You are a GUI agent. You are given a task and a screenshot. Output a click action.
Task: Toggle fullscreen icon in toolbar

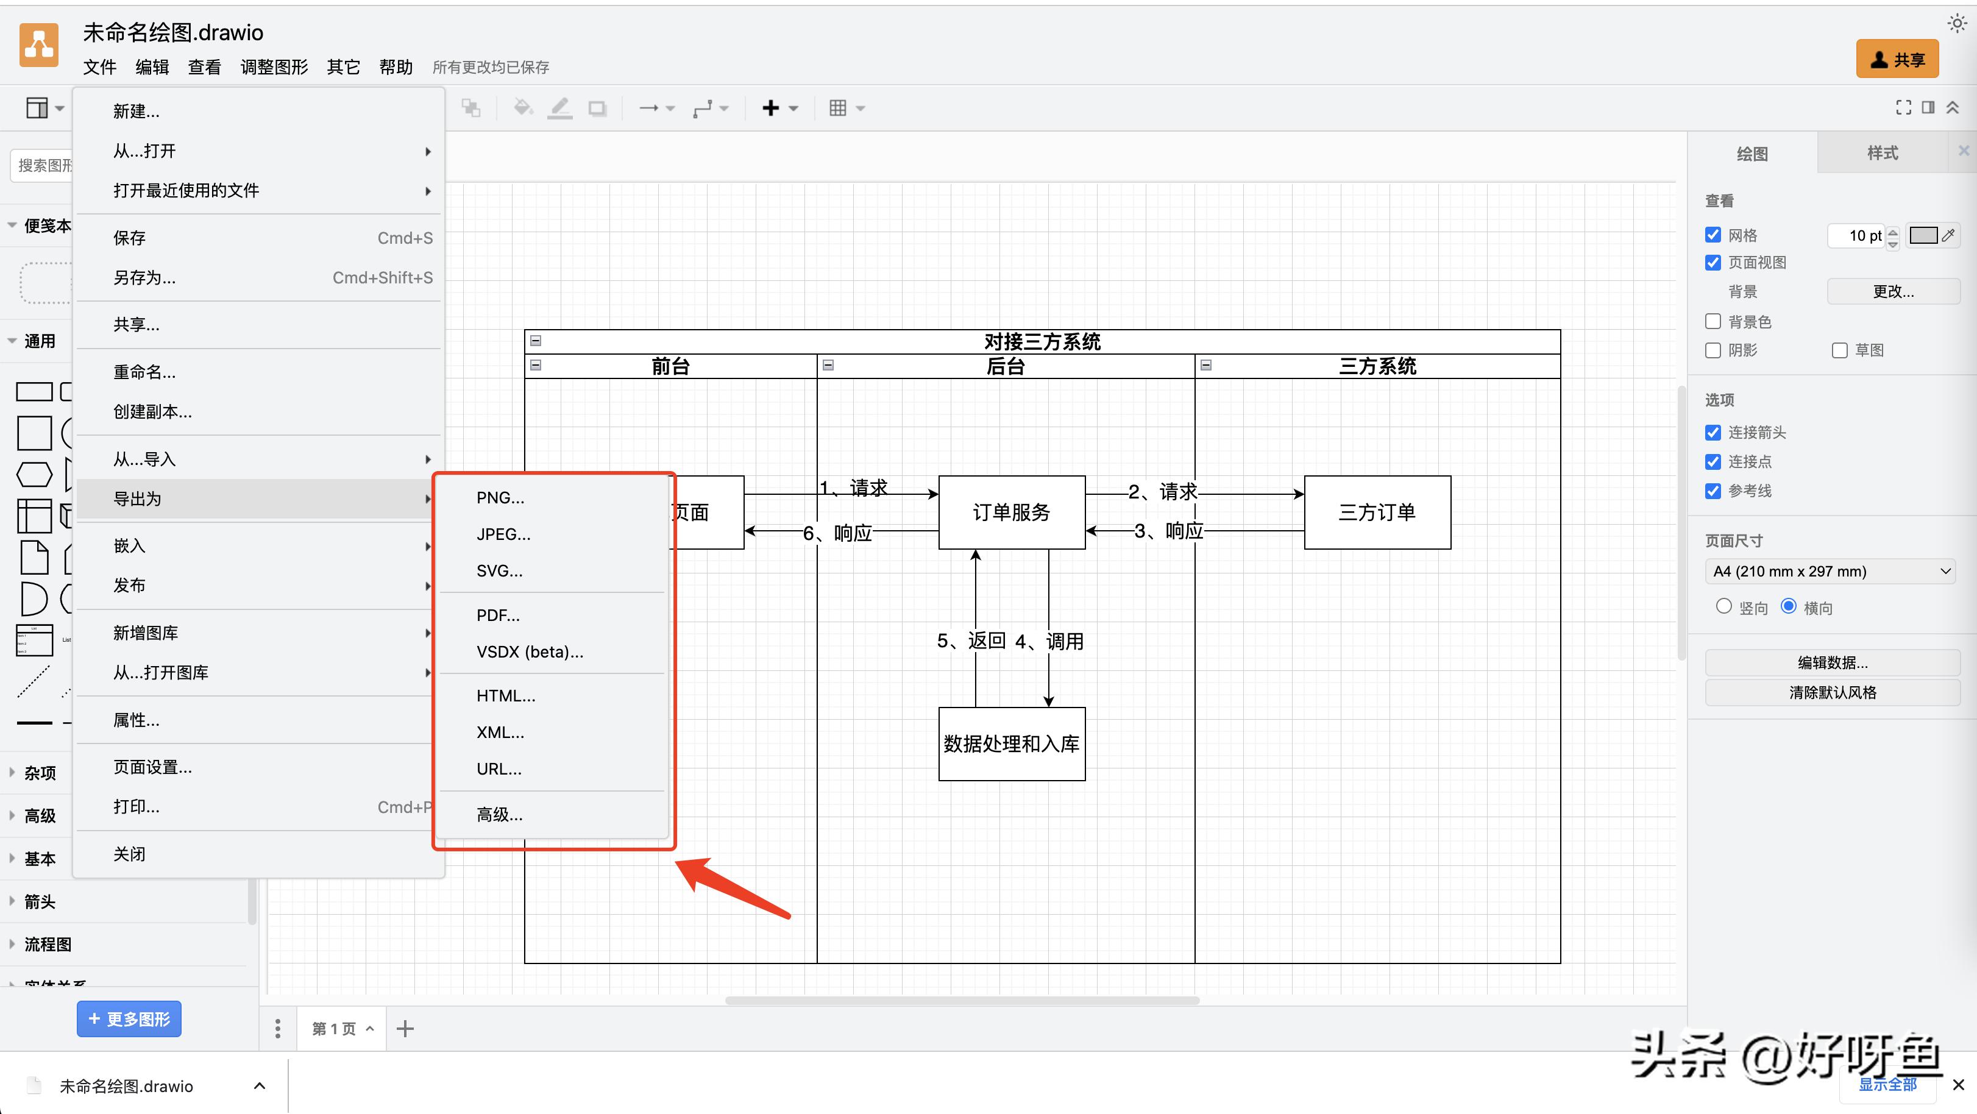[x=1903, y=107]
